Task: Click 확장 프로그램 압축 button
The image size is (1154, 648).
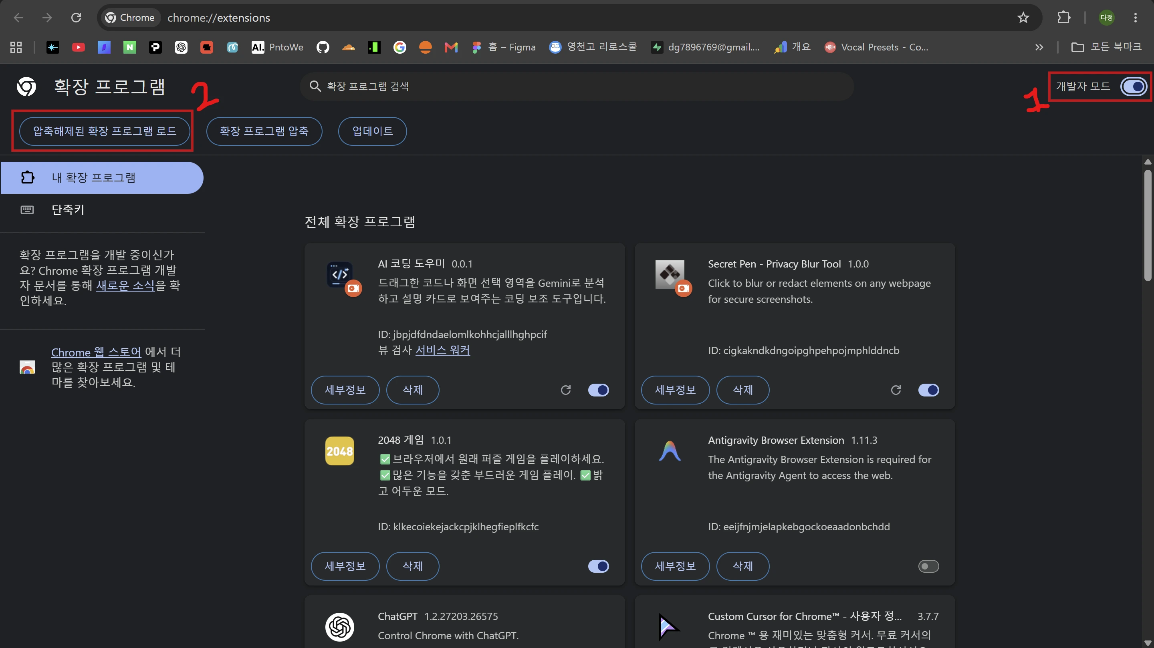Action: click(264, 131)
